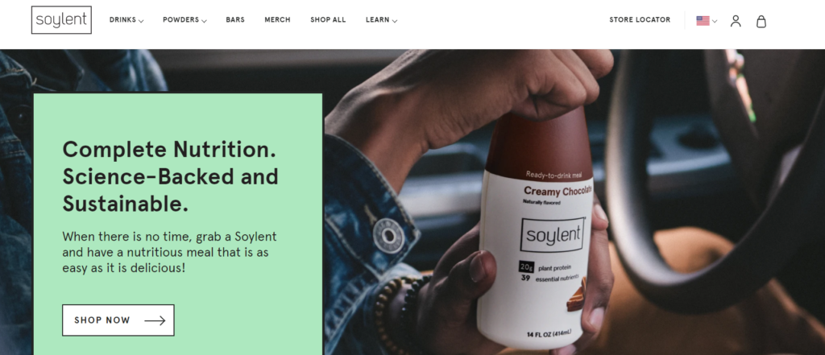Open country selector chevron beside the flag

[x=715, y=22]
